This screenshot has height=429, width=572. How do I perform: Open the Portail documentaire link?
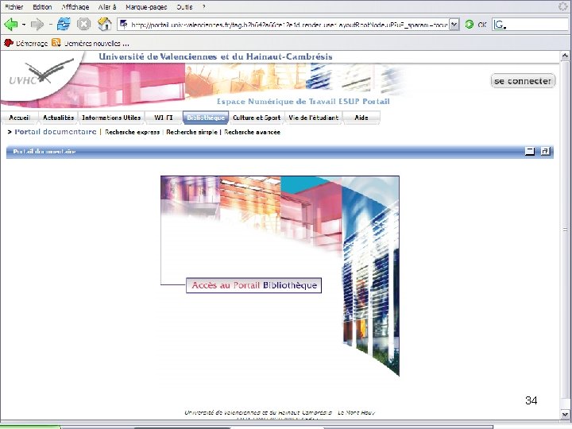pos(56,132)
